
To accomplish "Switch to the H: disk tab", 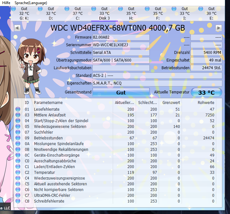I will (131, 13).
